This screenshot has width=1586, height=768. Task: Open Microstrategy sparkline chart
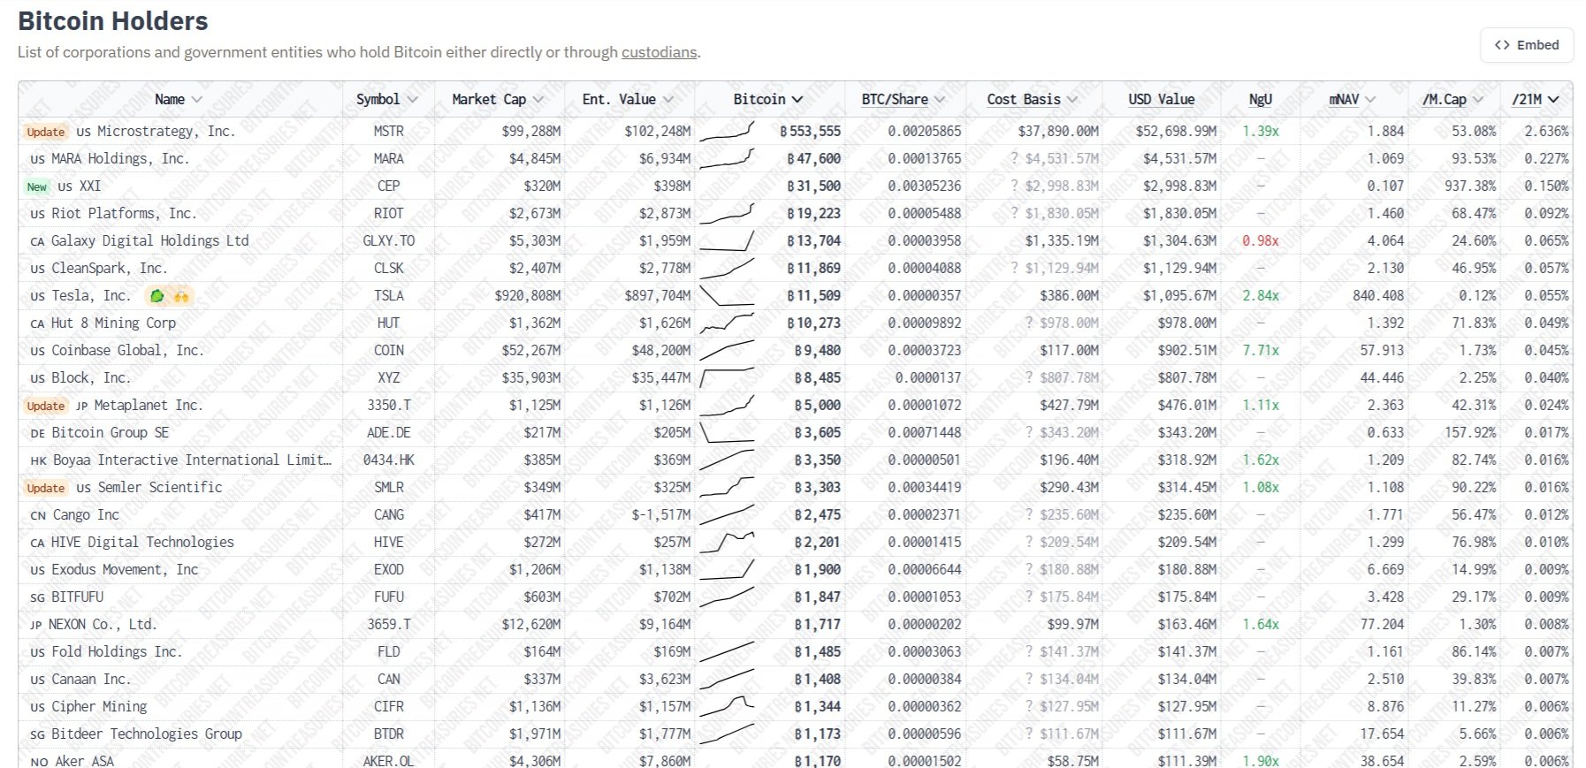click(x=727, y=131)
